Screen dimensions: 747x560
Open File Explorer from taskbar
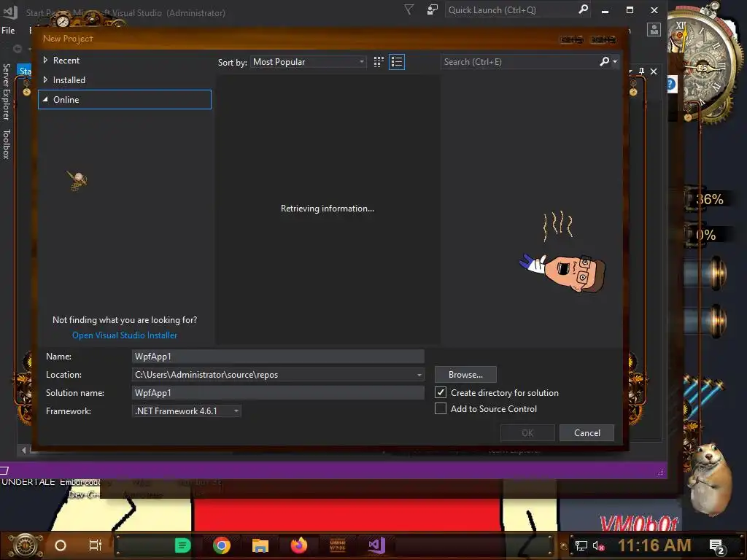click(260, 545)
